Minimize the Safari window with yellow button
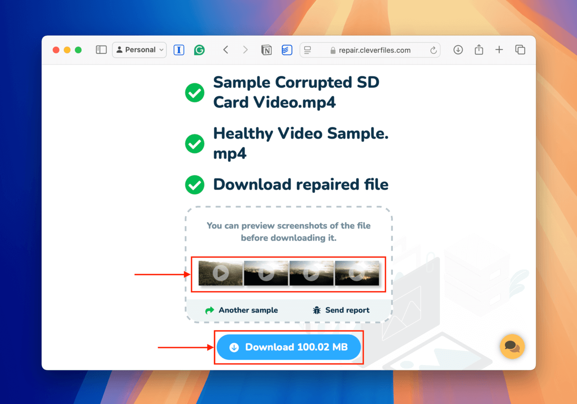The height and width of the screenshot is (404, 577). tap(67, 50)
